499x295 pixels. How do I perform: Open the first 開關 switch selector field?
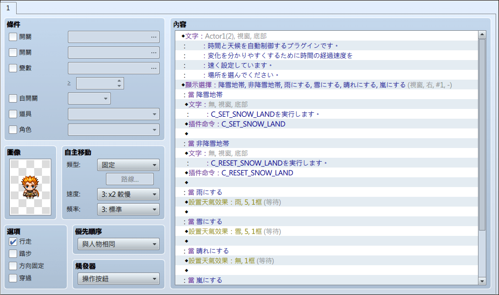click(114, 37)
